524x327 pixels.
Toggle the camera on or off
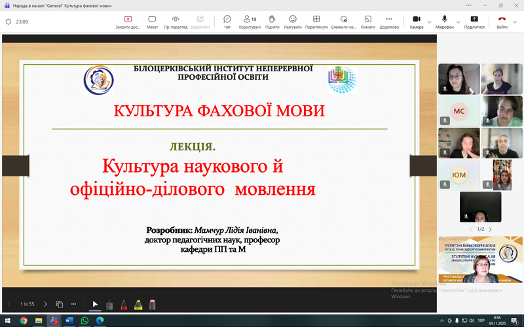pos(417,22)
